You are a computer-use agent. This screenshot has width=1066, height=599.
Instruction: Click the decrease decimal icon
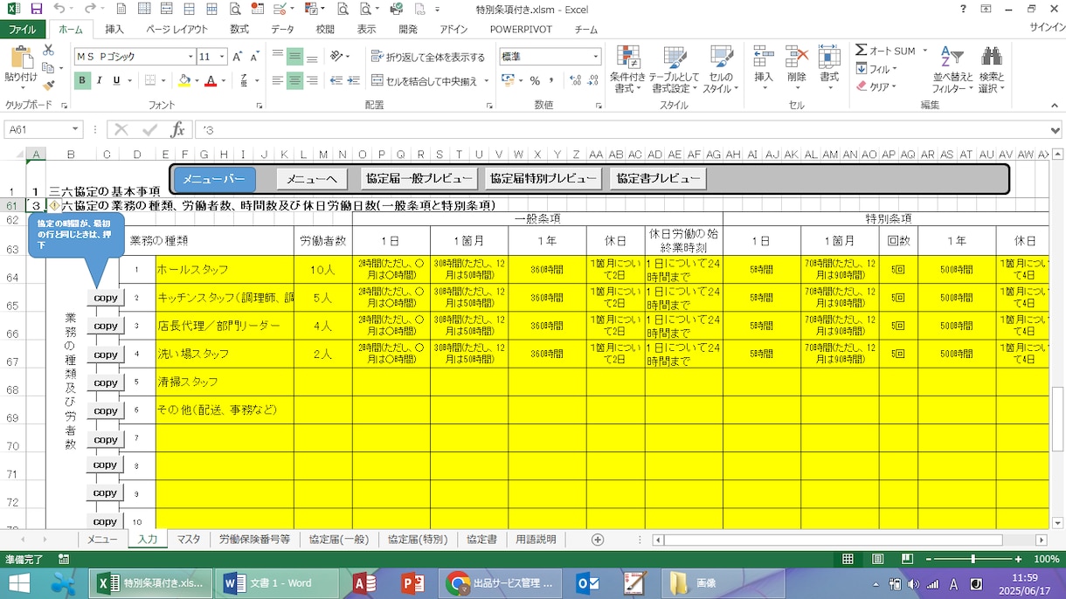click(x=592, y=81)
